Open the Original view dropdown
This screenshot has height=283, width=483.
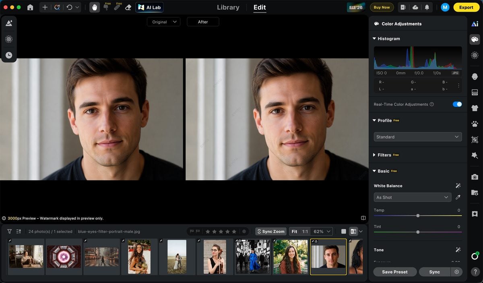coord(163,22)
